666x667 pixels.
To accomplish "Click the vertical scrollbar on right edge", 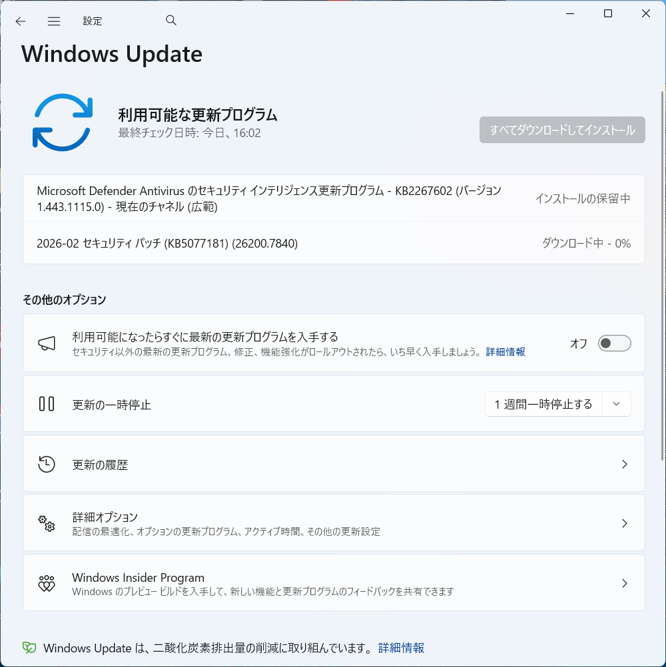I will (662, 276).
